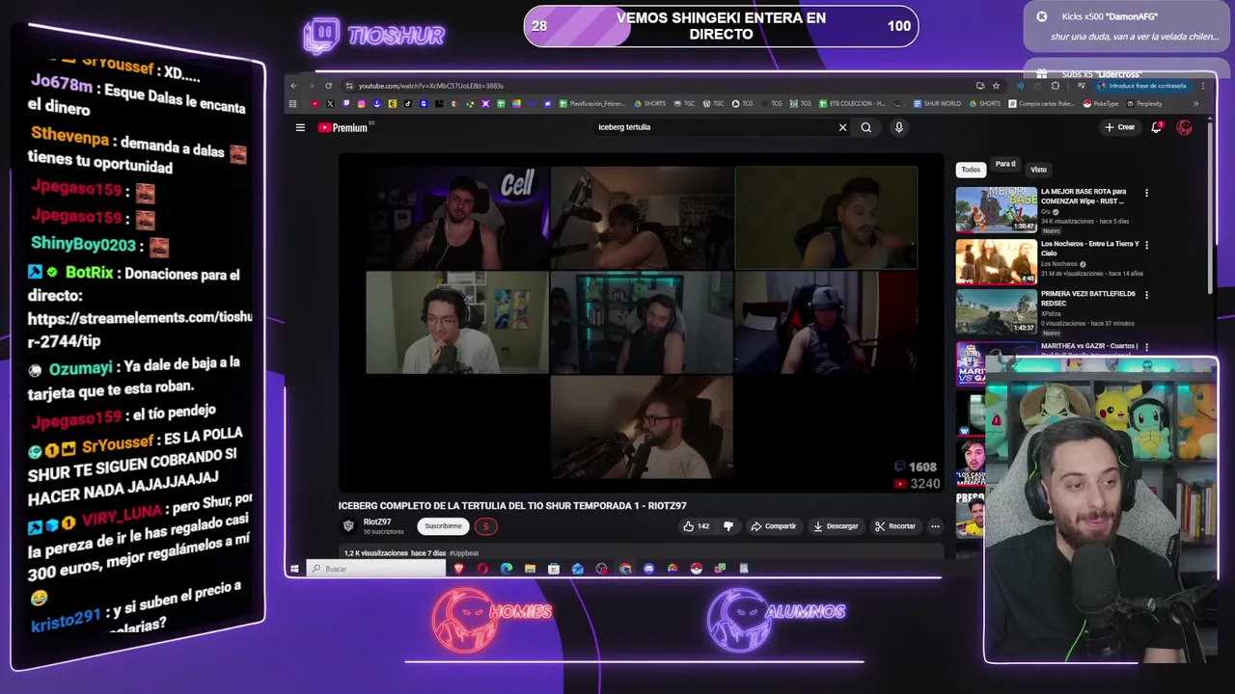Open Brave browser from taskbar
This screenshot has height=694, width=1235.
[x=459, y=569]
